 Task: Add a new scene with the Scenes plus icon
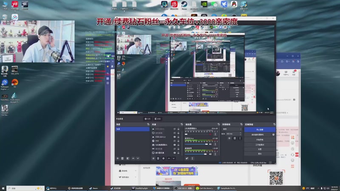118,158
